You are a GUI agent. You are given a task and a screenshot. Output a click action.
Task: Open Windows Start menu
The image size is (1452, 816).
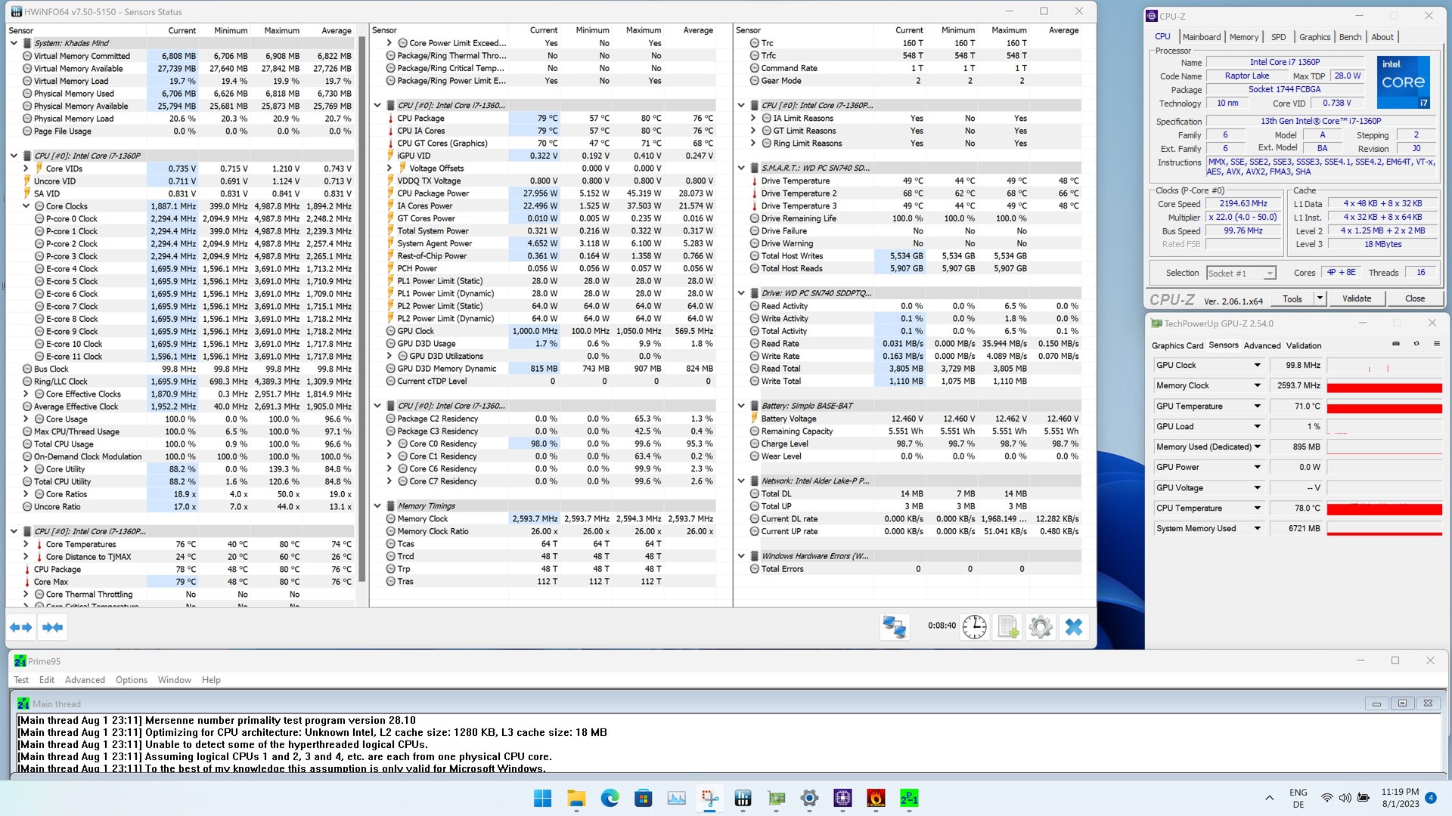(x=543, y=798)
